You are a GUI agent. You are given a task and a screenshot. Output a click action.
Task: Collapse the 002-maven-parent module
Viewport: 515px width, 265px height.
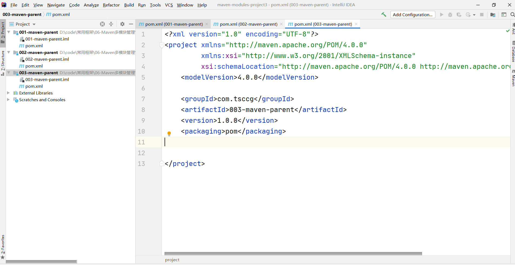click(x=9, y=52)
